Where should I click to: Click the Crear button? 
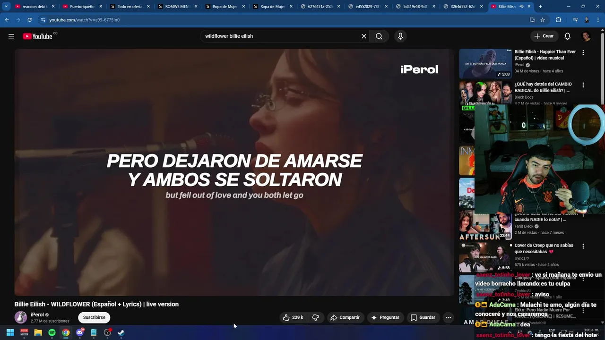[544, 36]
